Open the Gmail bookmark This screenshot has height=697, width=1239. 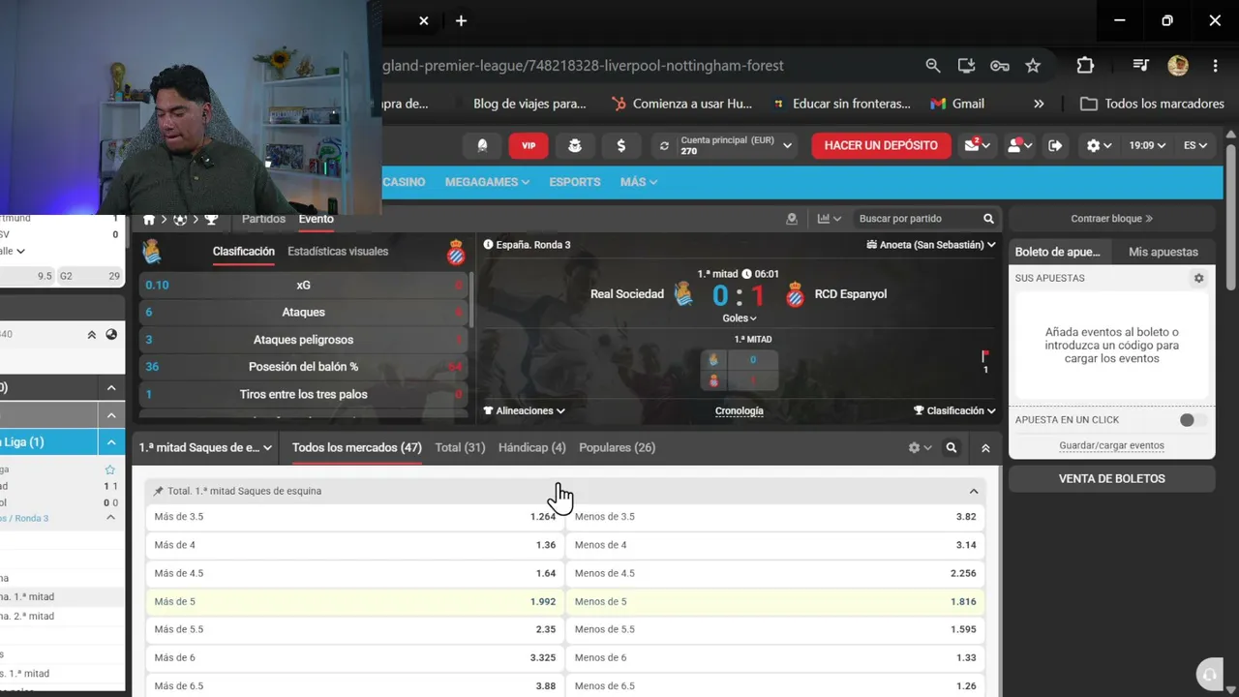click(x=957, y=104)
